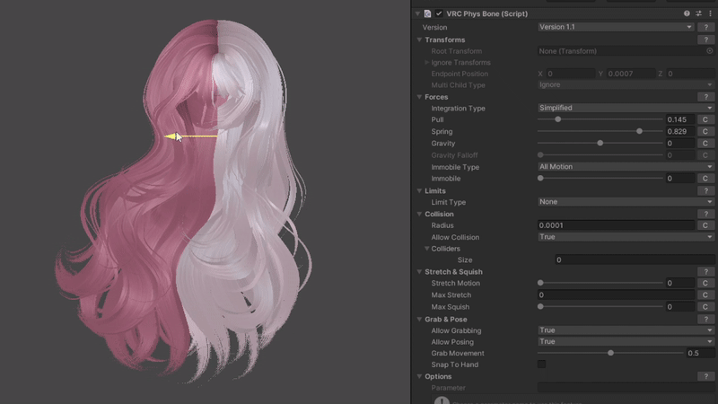The image size is (718, 404).
Task: Collapse the Stretch & Squish section
Action: (x=419, y=271)
